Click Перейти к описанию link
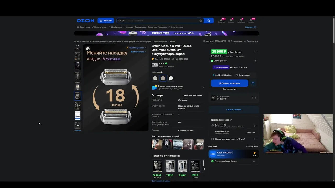This screenshot has width=335, height=188. coord(193,95)
